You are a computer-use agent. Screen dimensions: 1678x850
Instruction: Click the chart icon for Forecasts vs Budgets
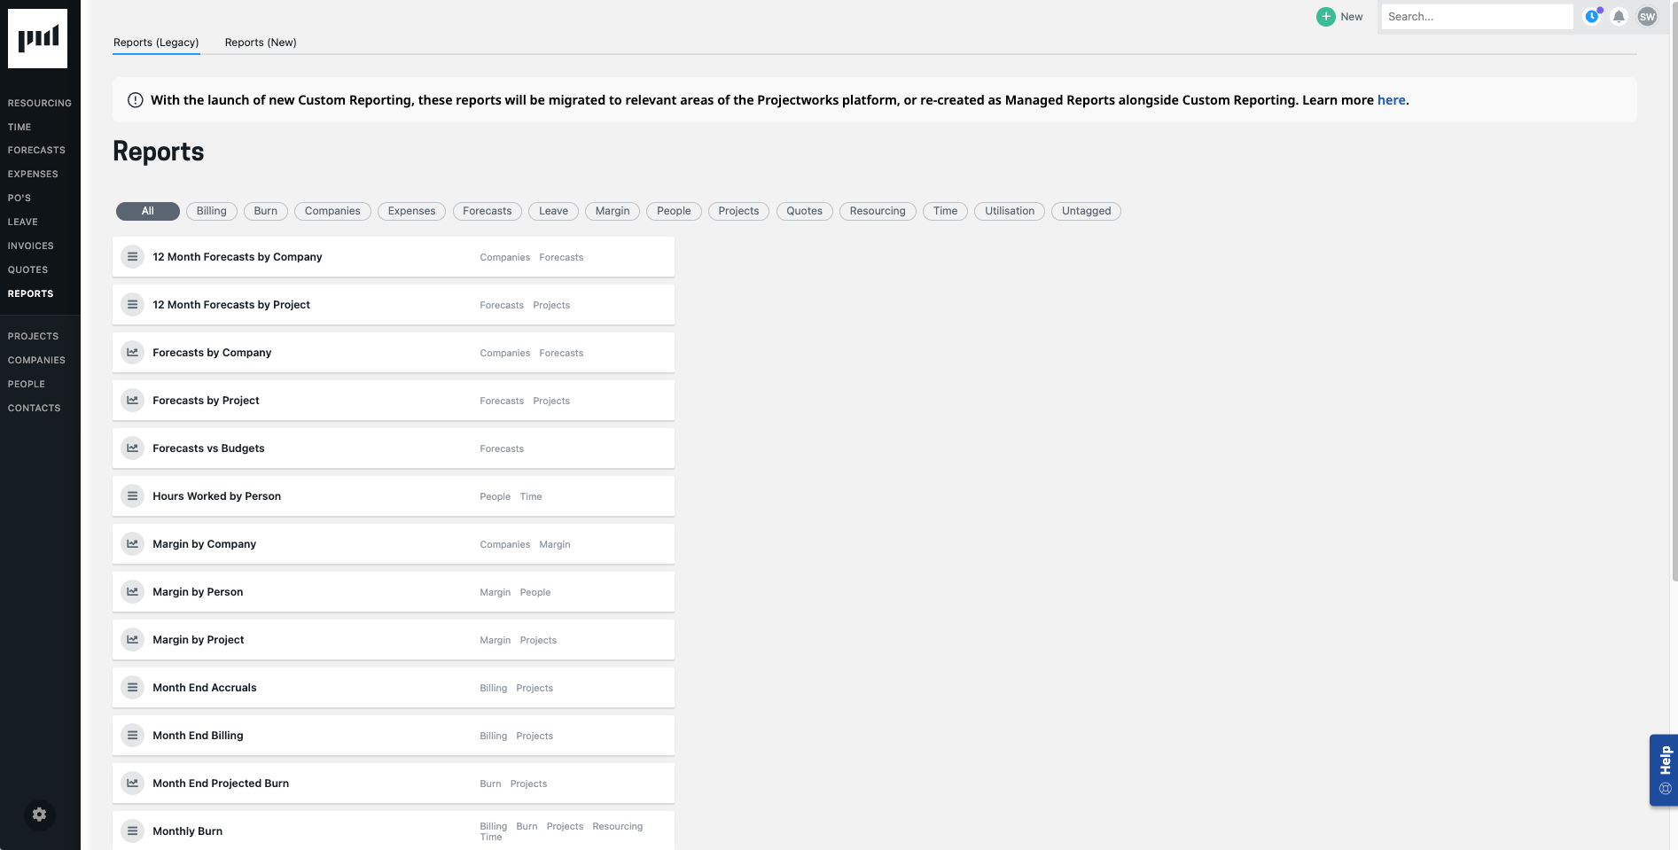[133, 448]
